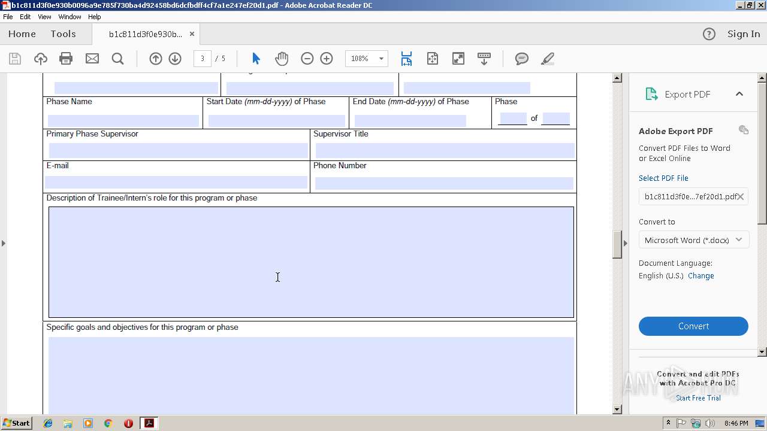Screen dimensions: 767x431
Task: Click the End Date of Phase field
Action: (410, 120)
